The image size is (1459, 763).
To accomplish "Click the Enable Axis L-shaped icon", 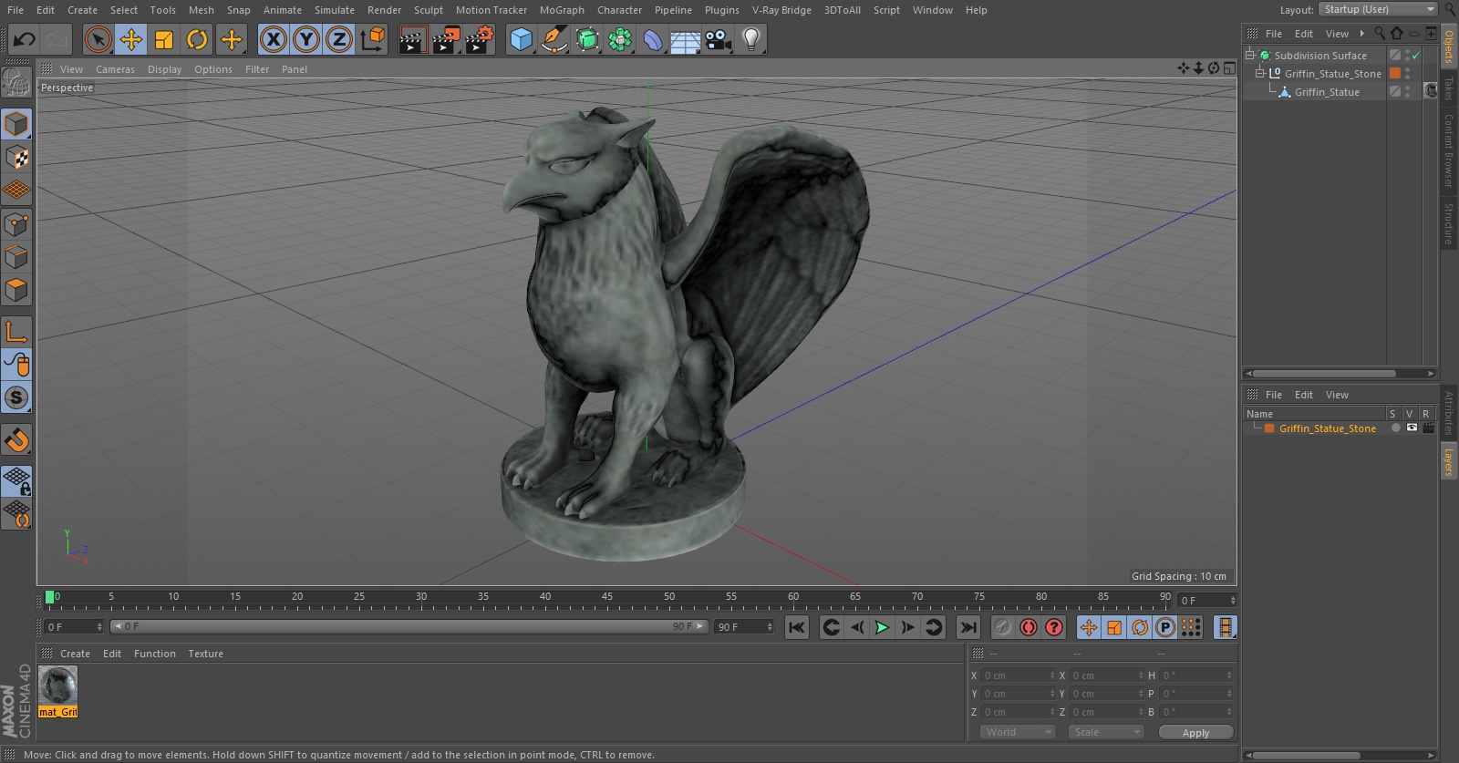I will (16, 331).
